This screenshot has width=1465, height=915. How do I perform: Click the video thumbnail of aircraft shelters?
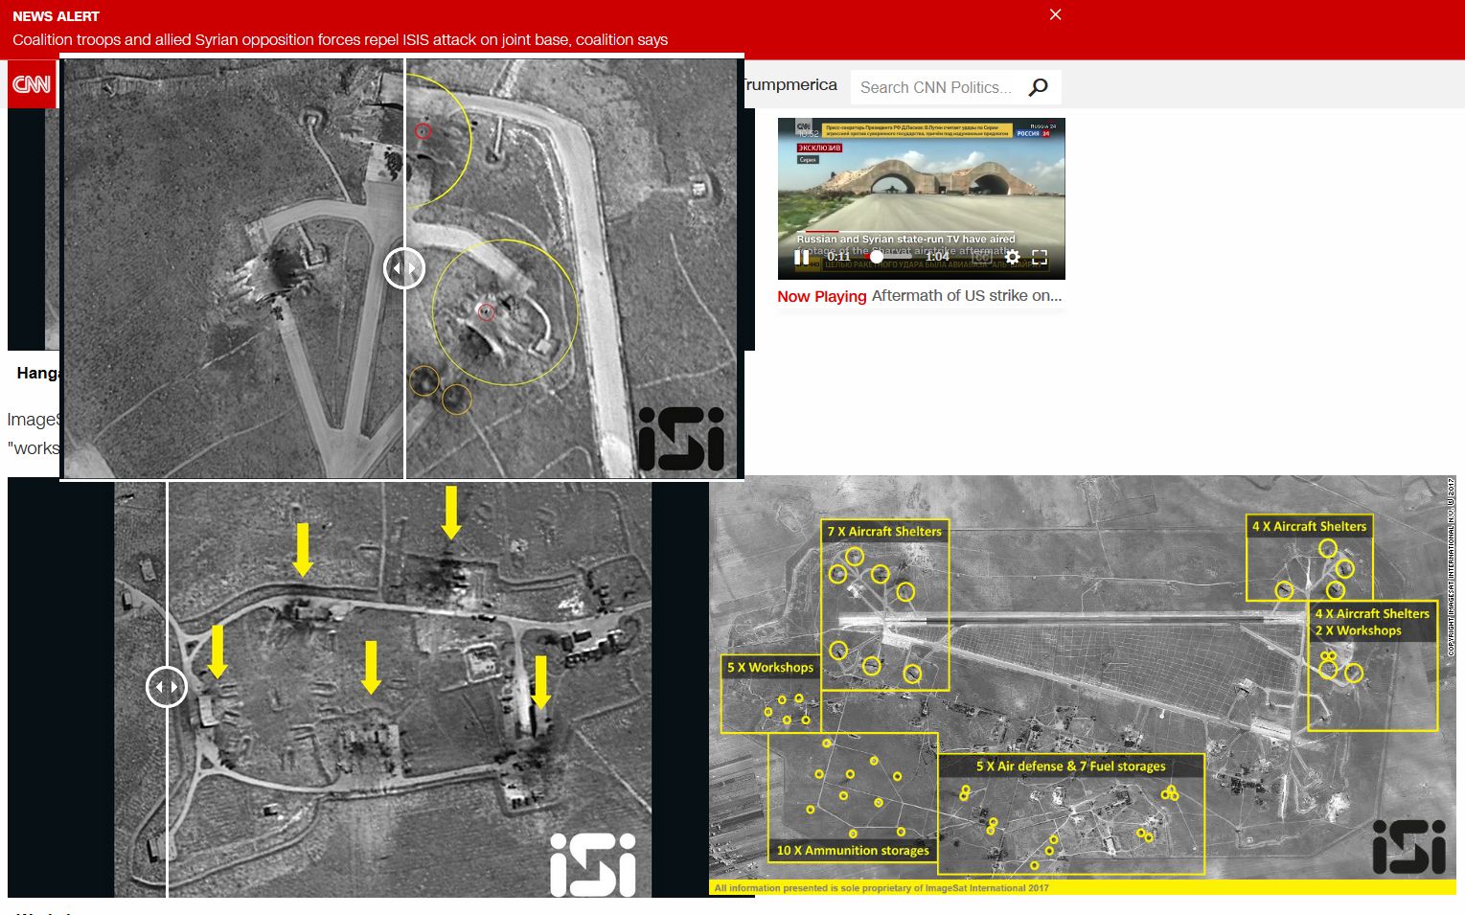921,198
